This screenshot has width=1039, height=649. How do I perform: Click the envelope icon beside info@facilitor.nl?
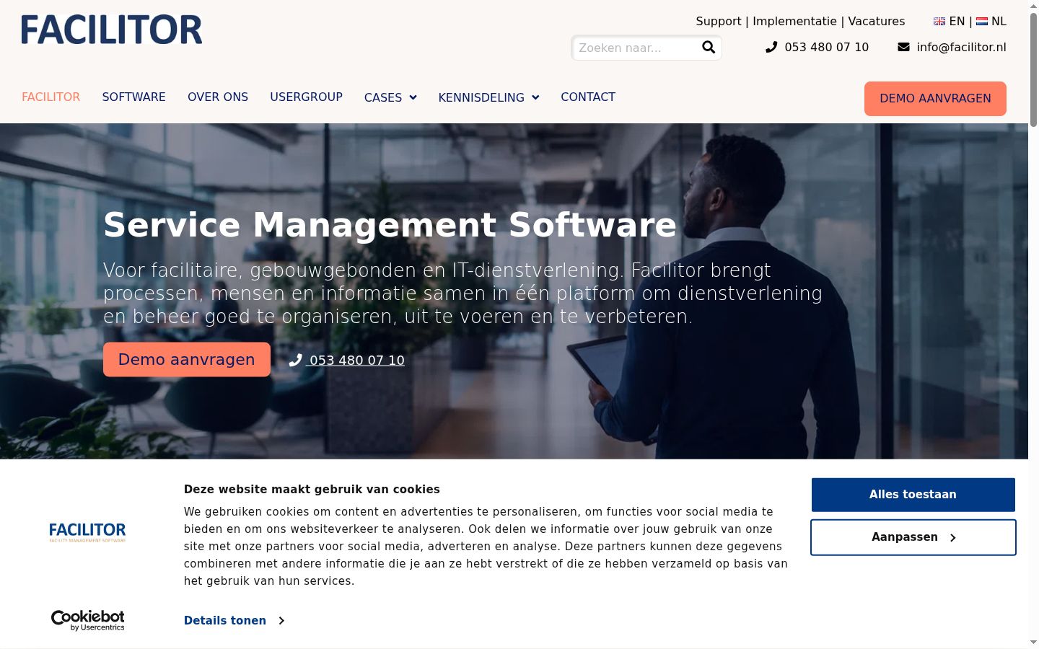(x=903, y=47)
